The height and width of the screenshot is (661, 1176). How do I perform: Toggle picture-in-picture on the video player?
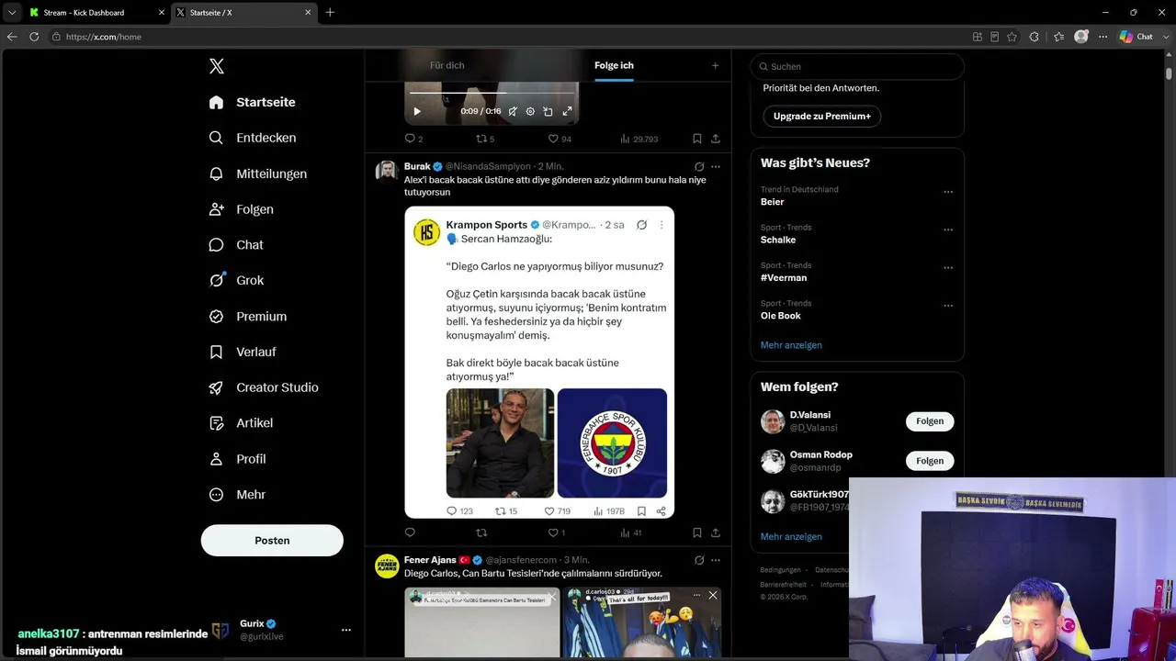pyautogui.click(x=548, y=111)
